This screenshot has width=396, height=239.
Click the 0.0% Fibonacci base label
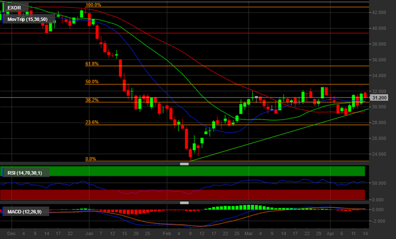tap(91, 159)
